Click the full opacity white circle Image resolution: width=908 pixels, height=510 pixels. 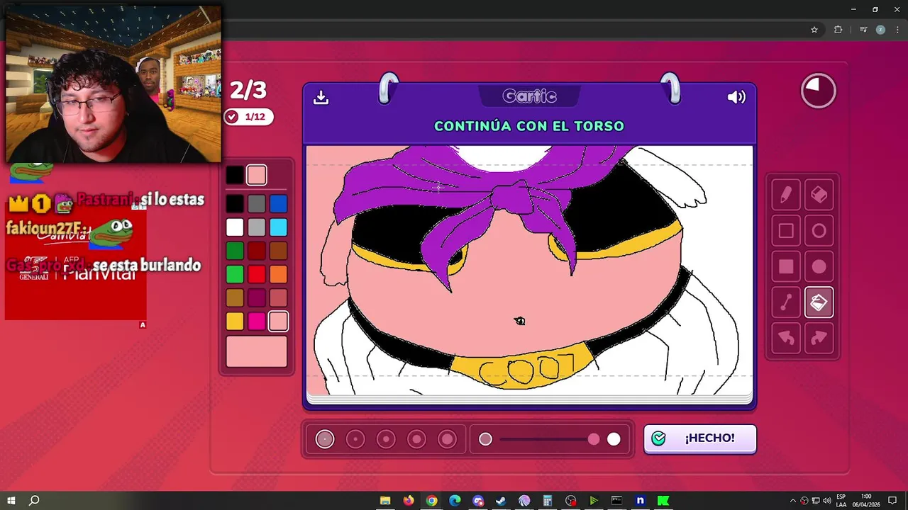(614, 439)
